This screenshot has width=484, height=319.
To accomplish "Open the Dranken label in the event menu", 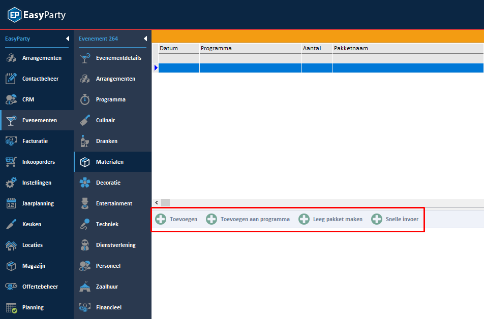I will click(106, 141).
